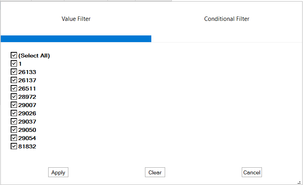Deselect the 26137 value checkbox
The image size is (303, 185).
point(14,80)
